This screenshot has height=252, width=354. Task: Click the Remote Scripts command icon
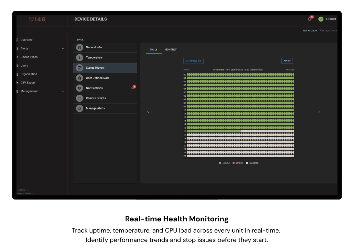pyautogui.click(x=79, y=98)
